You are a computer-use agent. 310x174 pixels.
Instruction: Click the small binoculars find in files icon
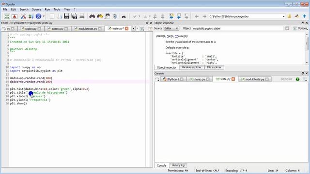point(124,17)
